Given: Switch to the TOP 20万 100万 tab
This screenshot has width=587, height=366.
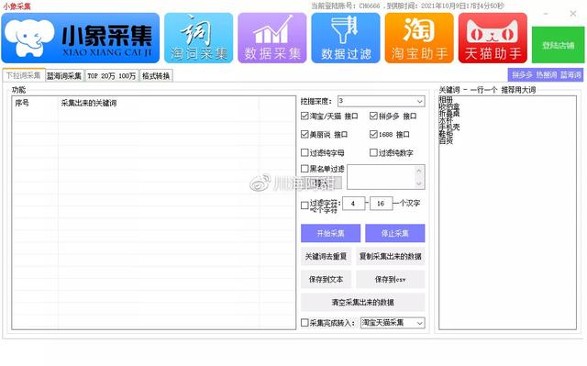Looking at the screenshot, I should 112,76.
